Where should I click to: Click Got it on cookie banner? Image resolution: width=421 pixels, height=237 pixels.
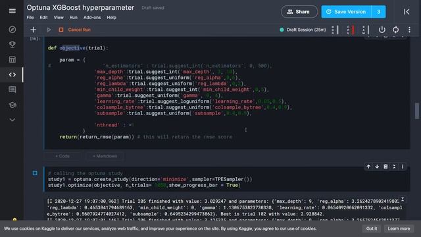point(372,228)
